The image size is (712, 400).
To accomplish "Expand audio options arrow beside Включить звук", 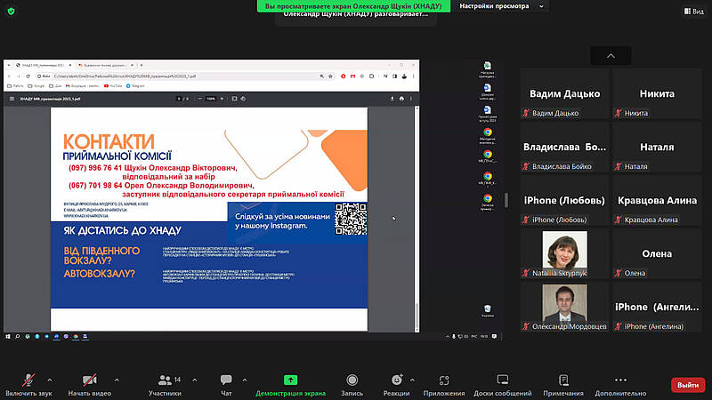I will click(x=49, y=379).
